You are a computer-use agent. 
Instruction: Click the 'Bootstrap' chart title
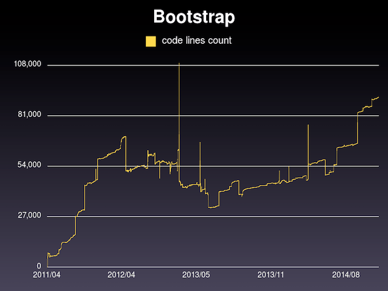(x=194, y=17)
